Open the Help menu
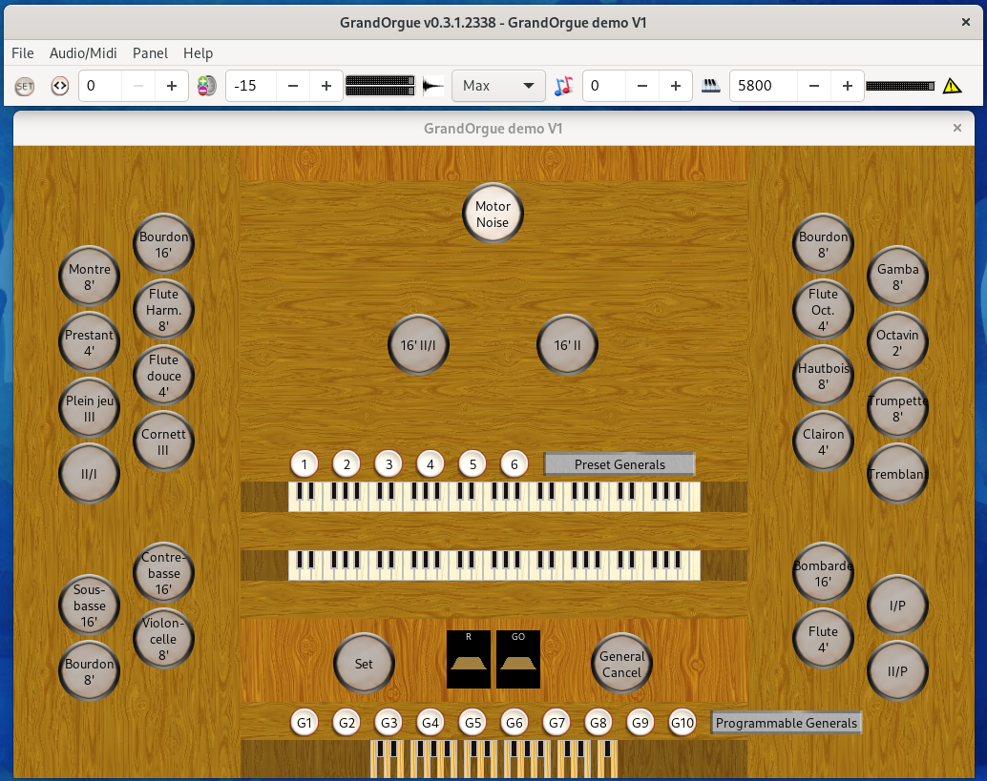This screenshot has height=781, width=987. 198,53
